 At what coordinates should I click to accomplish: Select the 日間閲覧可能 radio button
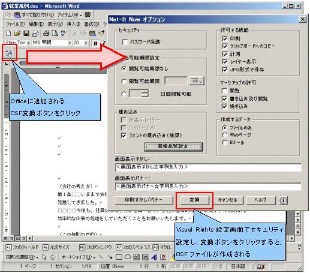tap(124, 94)
